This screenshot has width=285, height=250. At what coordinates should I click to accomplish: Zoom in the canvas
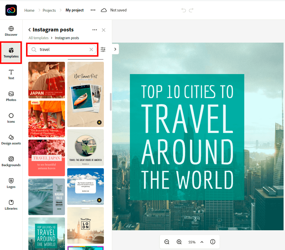coord(179,242)
